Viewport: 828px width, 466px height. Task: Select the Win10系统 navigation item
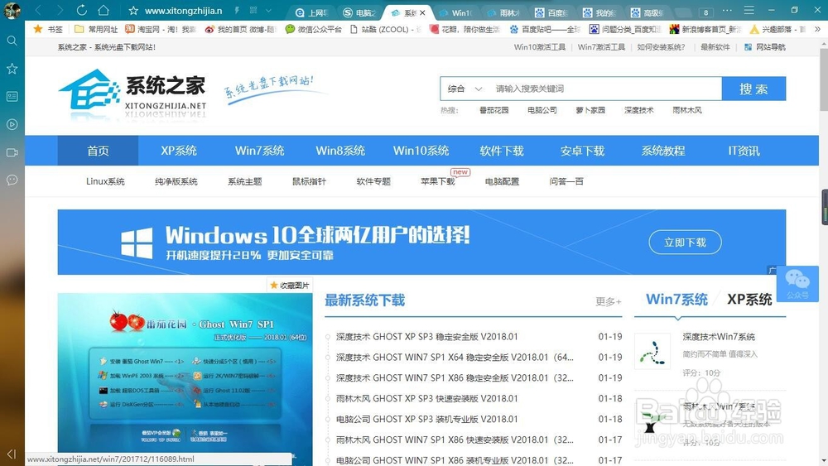pos(421,151)
